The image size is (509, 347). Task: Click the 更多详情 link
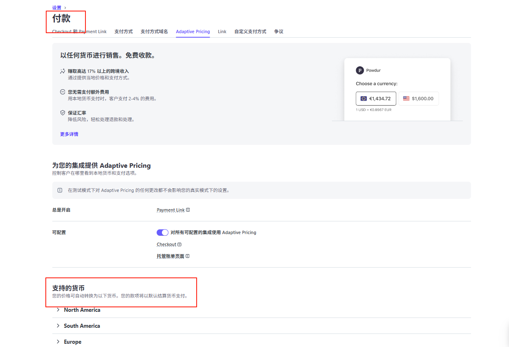[69, 134]
